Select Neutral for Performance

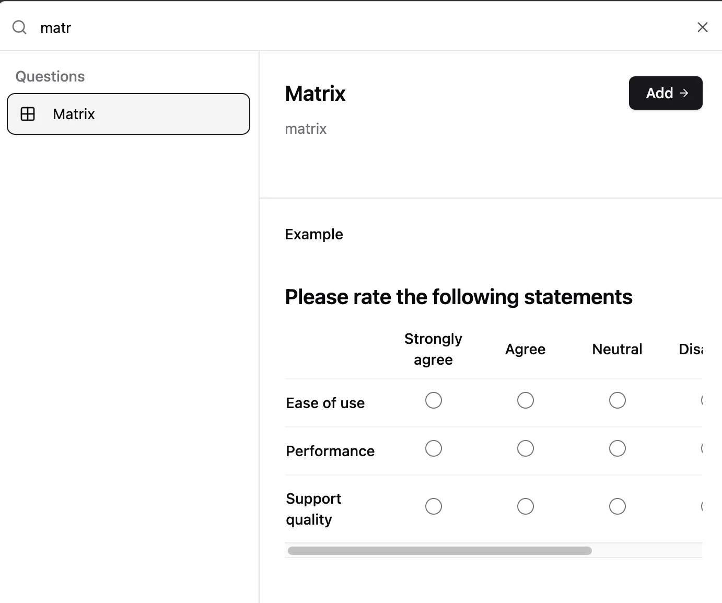[x=618, y=448]
